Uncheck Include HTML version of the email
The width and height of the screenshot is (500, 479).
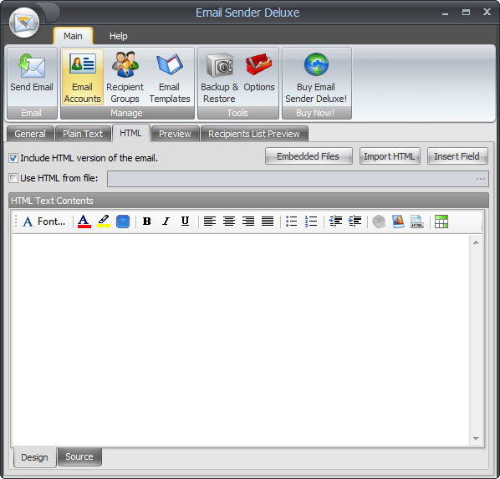(x=13, y=158)
